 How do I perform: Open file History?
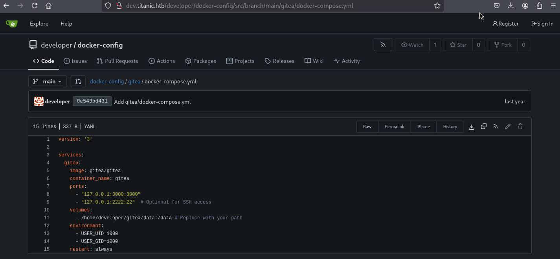tap(450, 127)
